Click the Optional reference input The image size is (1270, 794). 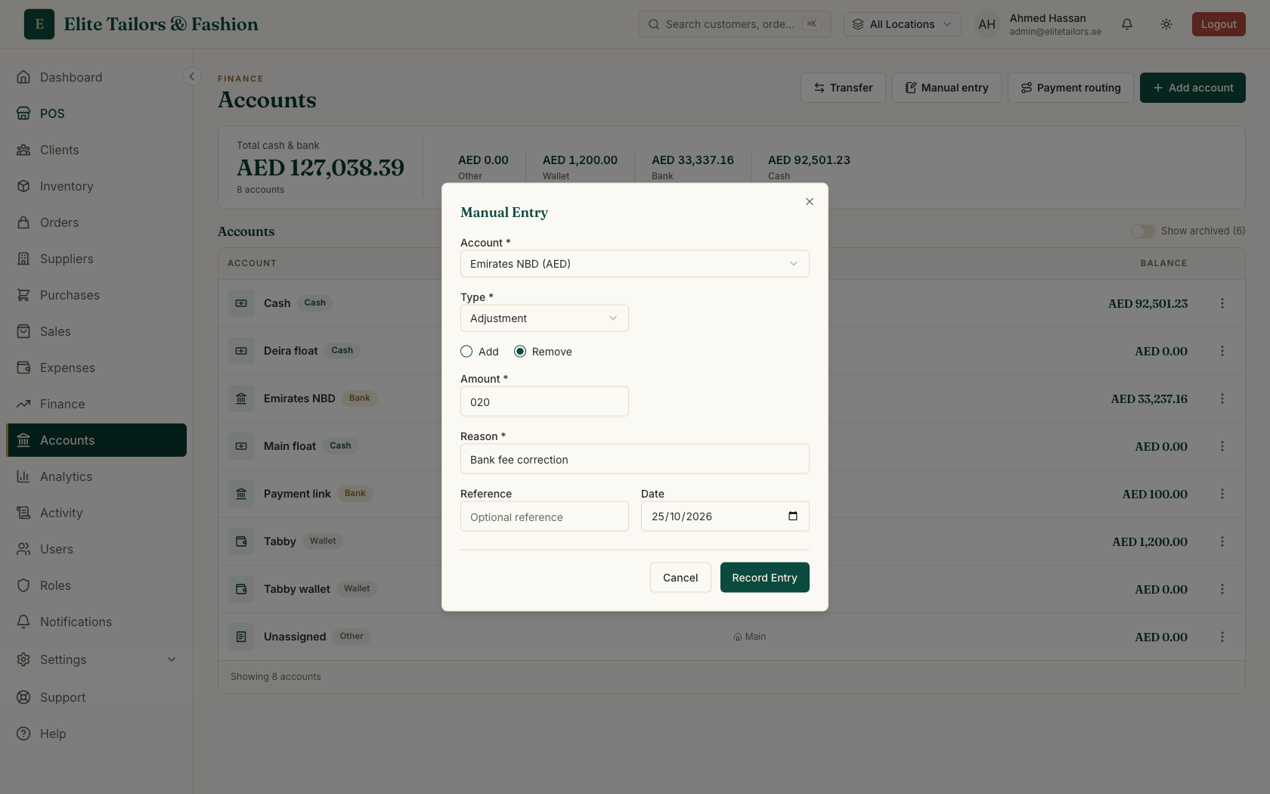544,516
